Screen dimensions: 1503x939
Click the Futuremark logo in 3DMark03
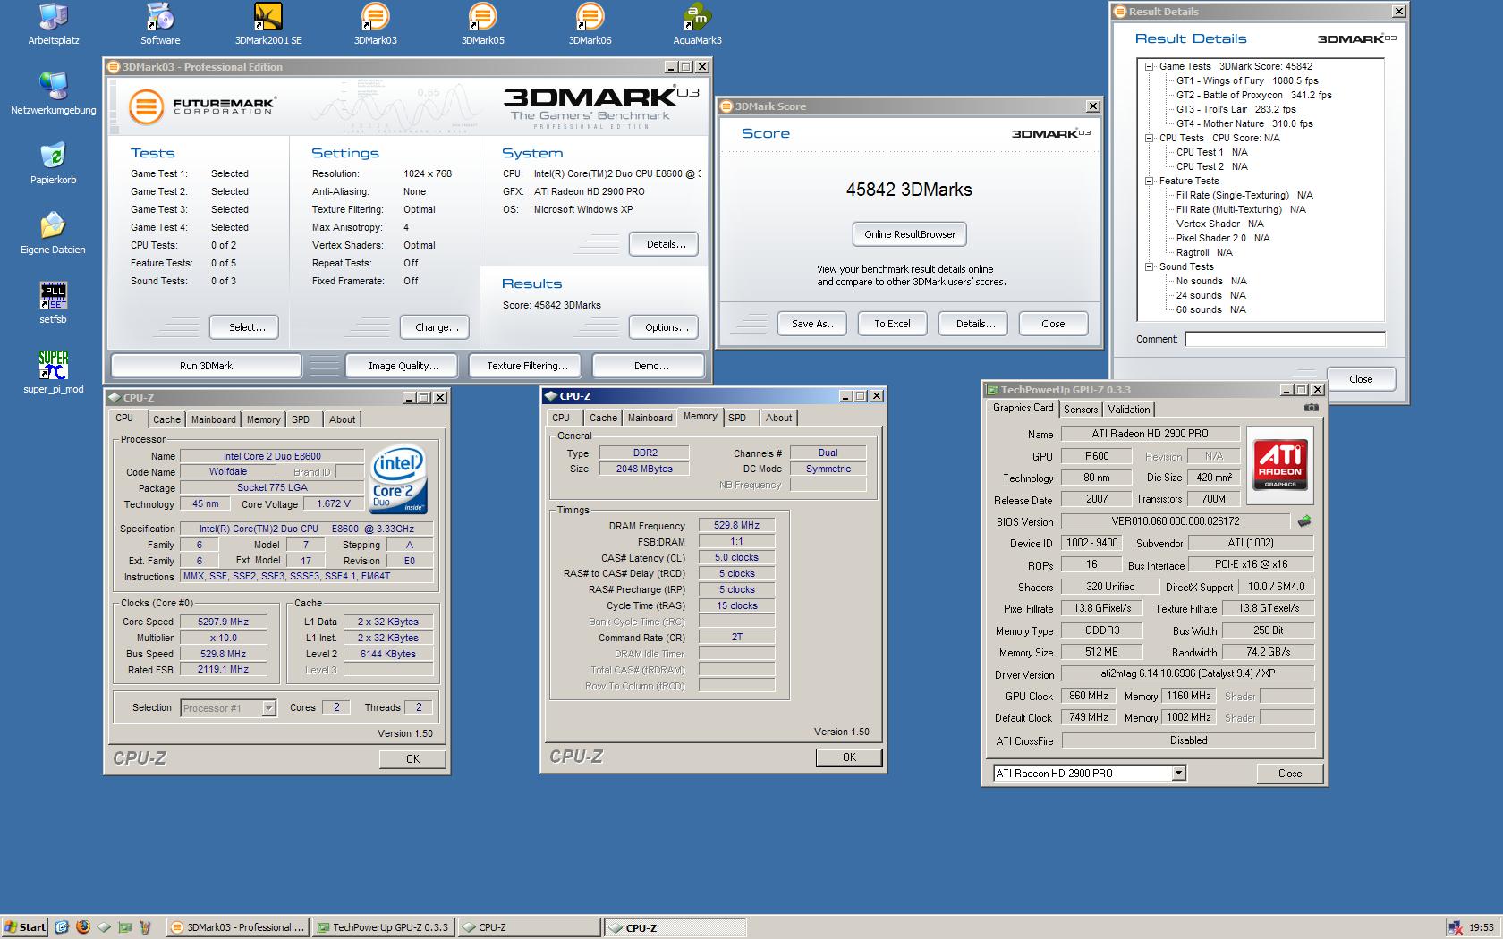point(201,106)
